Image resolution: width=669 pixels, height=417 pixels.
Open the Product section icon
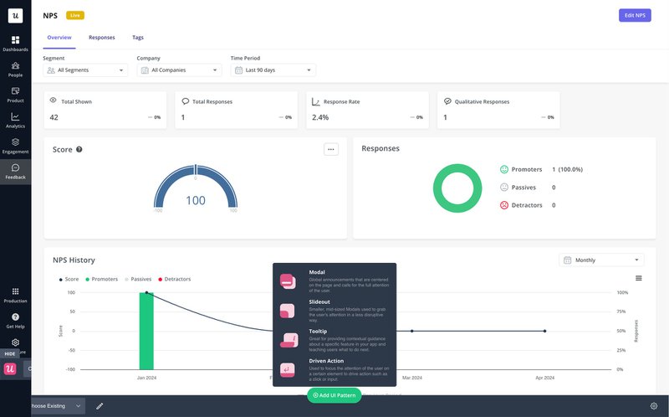coord(15,93)
